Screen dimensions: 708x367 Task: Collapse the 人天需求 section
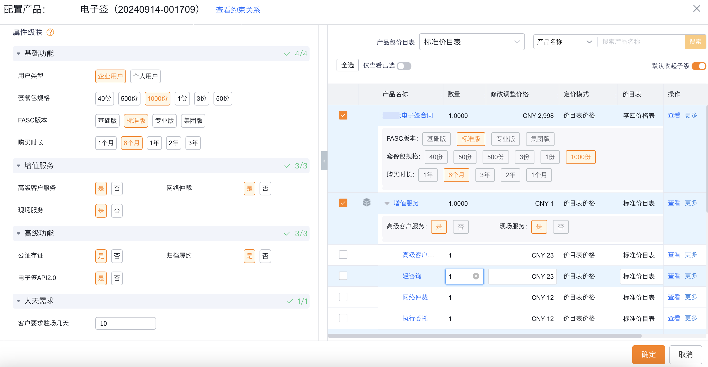[x=19, y=301]
